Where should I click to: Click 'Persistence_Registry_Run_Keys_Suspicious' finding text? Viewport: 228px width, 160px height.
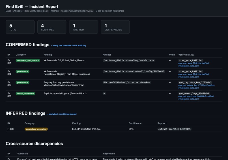pyautogui.click(x=67, y=74)
